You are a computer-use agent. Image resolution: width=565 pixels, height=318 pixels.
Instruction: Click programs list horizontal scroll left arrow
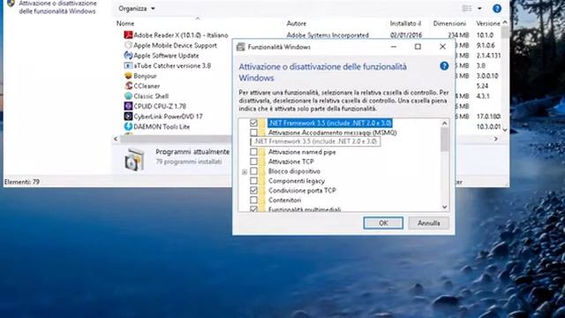coord(116,139)
